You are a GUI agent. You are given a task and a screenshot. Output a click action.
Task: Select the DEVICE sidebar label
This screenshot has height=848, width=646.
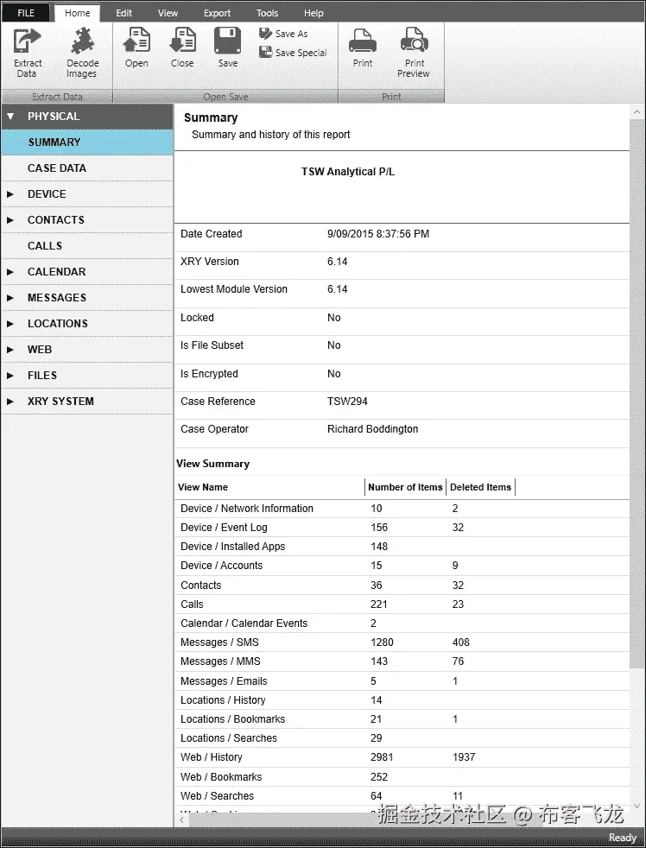[47, 194]
